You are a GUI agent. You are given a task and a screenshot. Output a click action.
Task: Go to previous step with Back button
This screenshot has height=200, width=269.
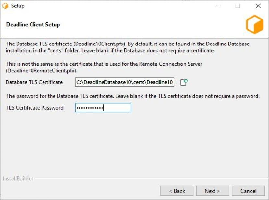pos(177,191)
